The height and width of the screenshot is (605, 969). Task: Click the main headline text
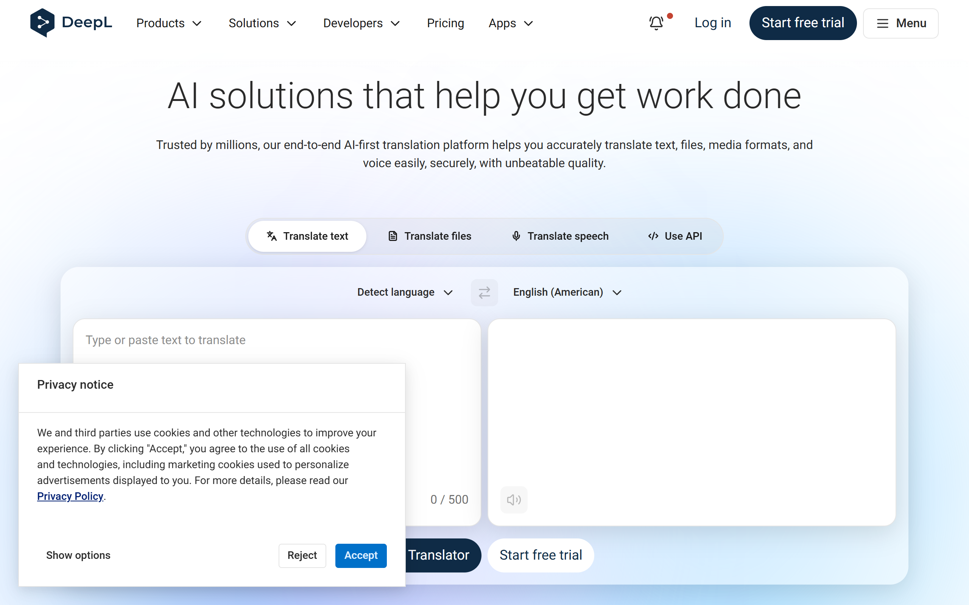(x=484, y=96)
